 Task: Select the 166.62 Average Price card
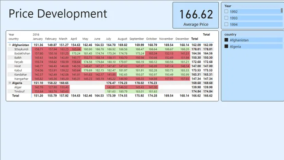196,15
